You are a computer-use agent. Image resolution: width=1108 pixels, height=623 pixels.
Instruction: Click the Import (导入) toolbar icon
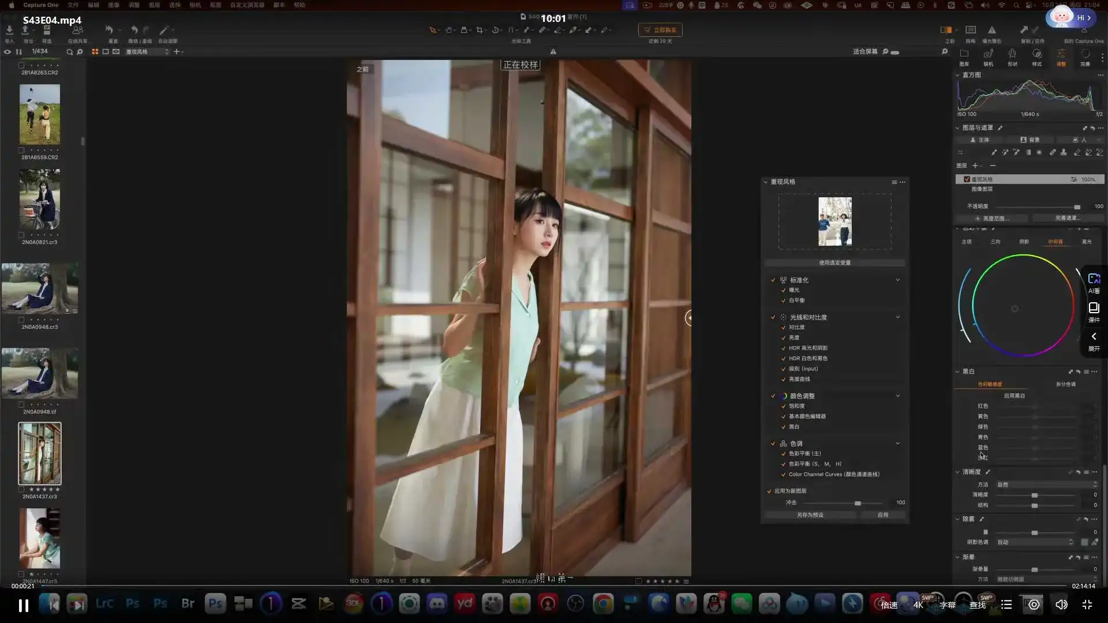(9, 30)
